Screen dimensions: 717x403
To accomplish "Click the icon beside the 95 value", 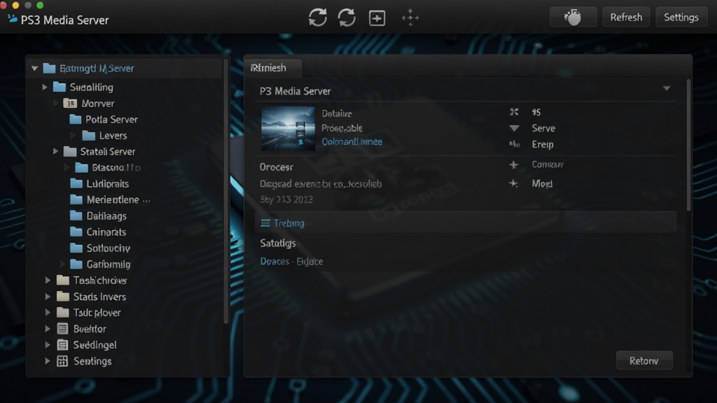I will point(515,112).
